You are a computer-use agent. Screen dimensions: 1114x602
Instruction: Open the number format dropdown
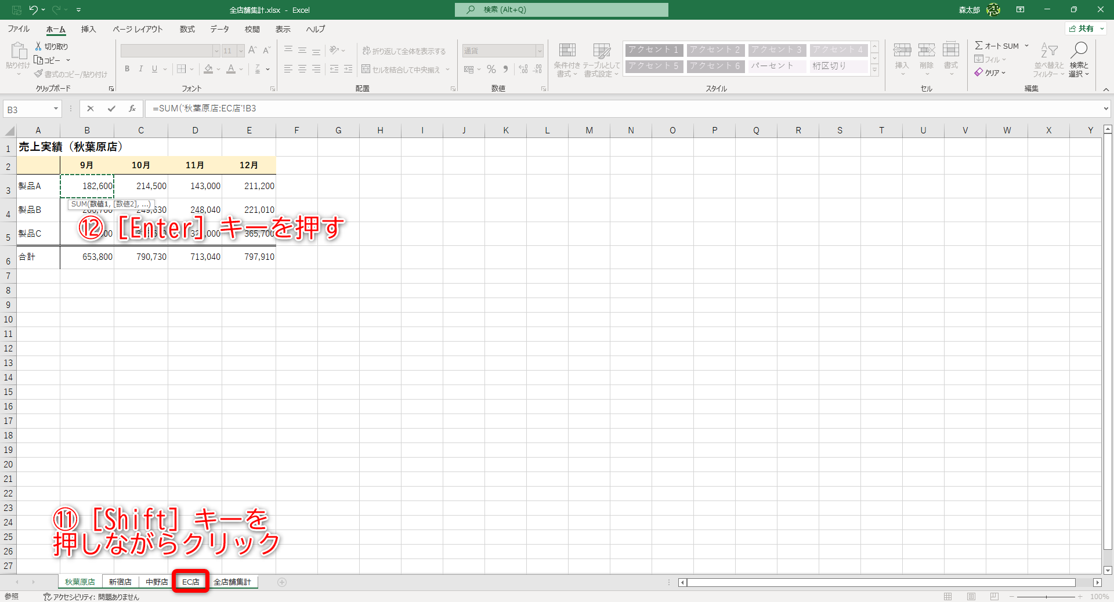540,51
